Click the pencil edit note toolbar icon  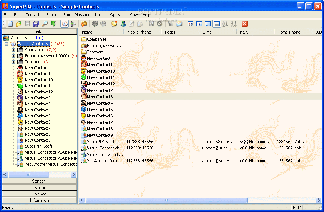[131, 24]
